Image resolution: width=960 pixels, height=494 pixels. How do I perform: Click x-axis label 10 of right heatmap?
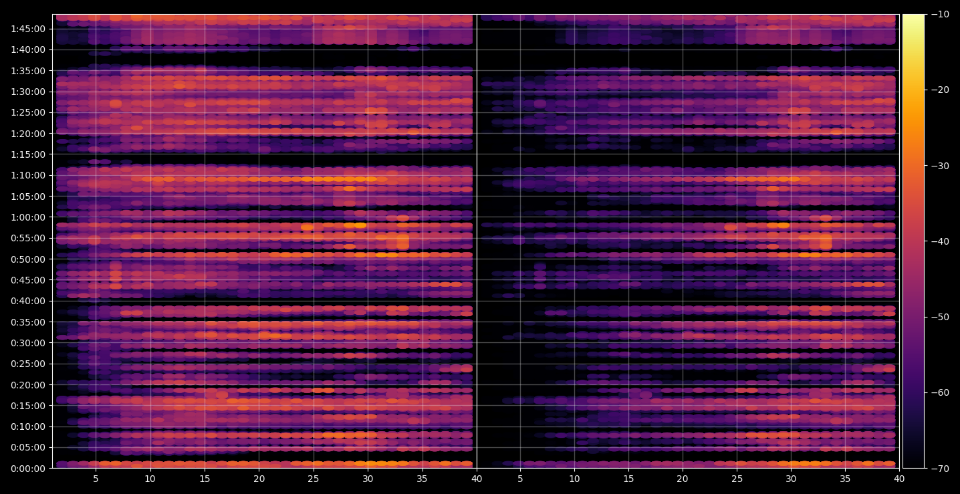point(574,479)
